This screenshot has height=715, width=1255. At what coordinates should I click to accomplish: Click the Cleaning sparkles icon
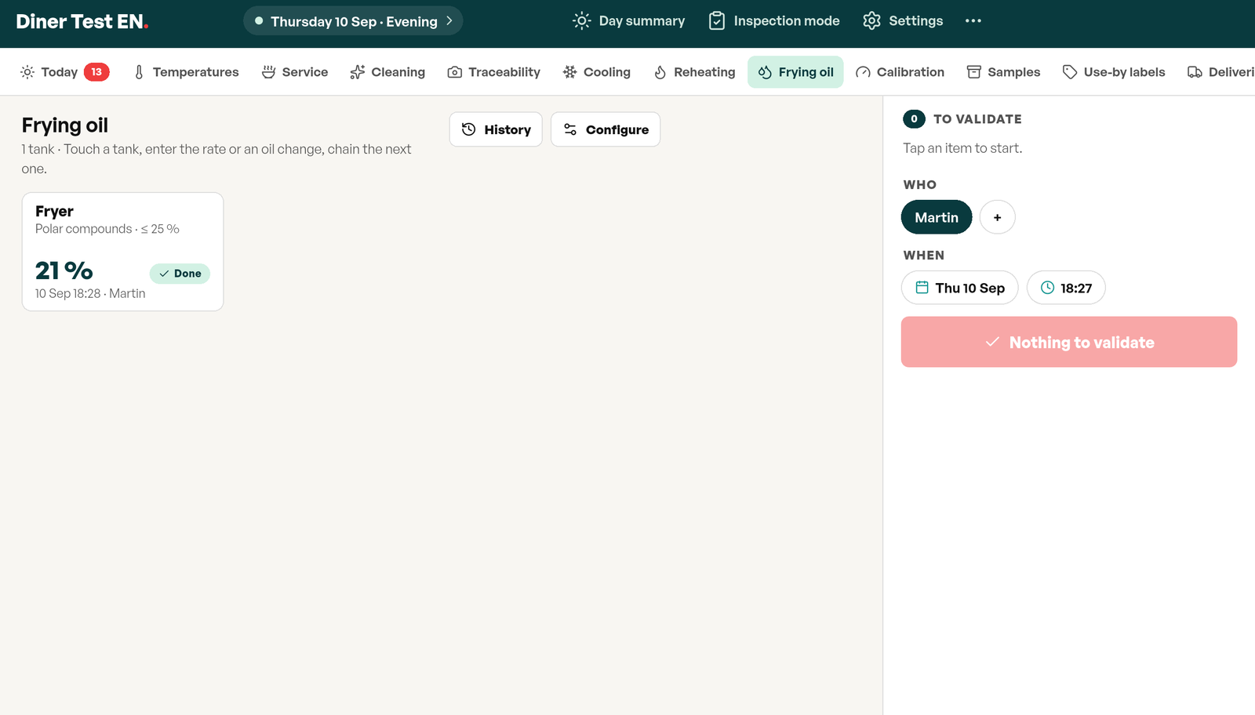358,72
